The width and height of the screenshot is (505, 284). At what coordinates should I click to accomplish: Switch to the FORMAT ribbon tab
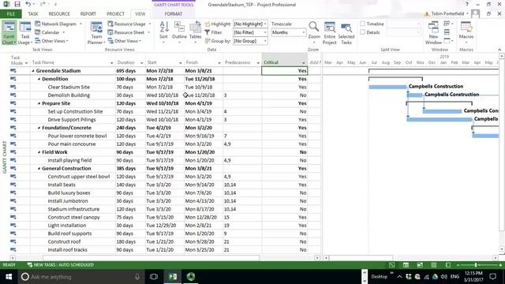(x=174, y=14)
